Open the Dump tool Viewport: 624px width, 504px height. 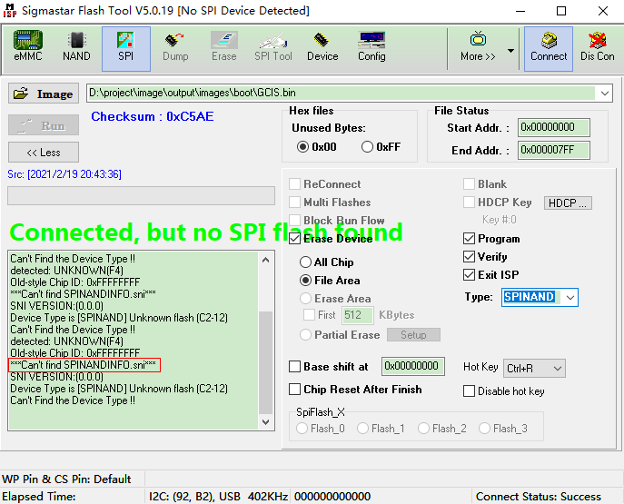click(x=175, y=48)
